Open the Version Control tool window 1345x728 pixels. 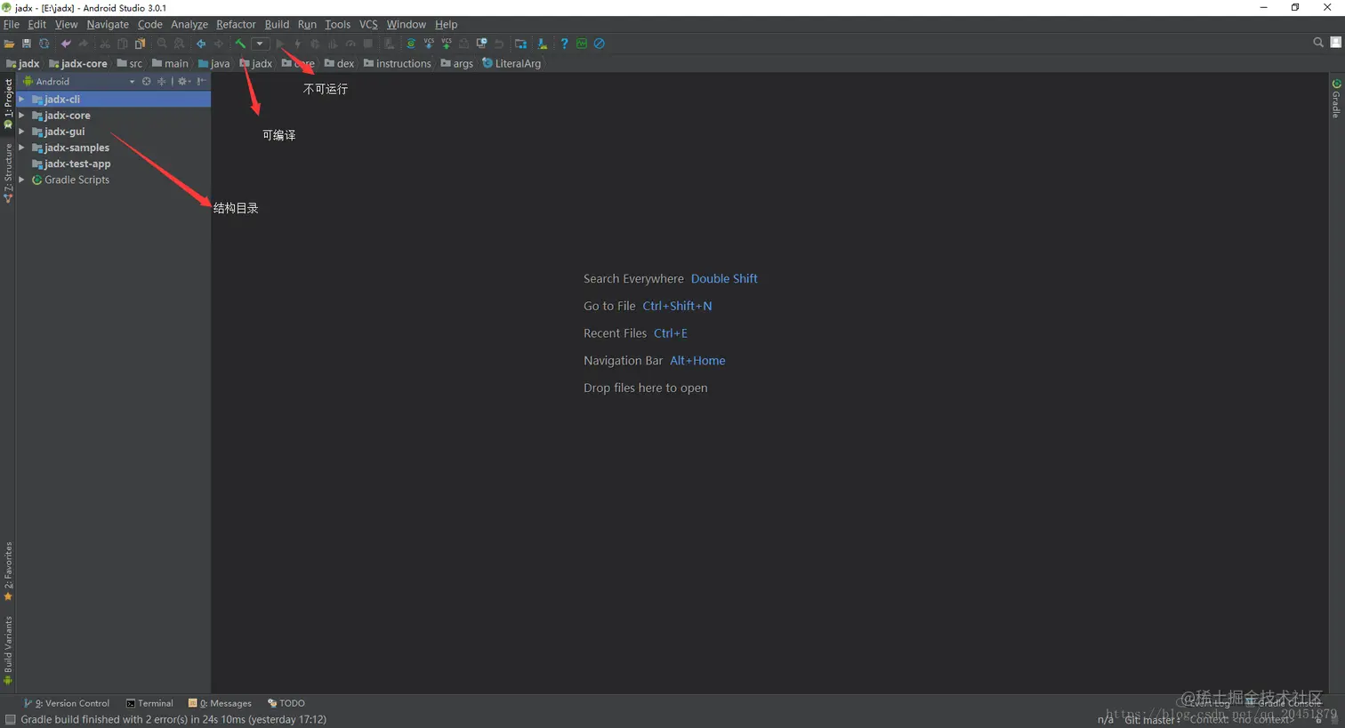tap(67, 703)
